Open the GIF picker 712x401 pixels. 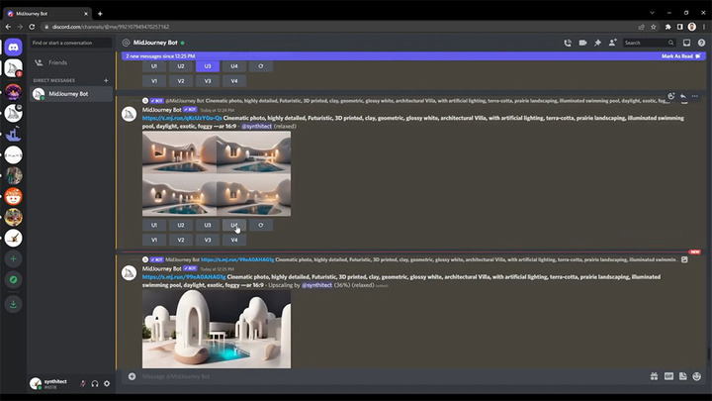coord(668,376)
